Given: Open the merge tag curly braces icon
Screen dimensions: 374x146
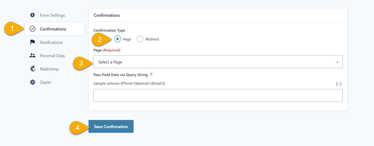Looking at the screenshot, I should coord(339,84).
